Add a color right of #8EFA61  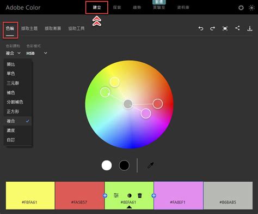[x=153, y=195]
